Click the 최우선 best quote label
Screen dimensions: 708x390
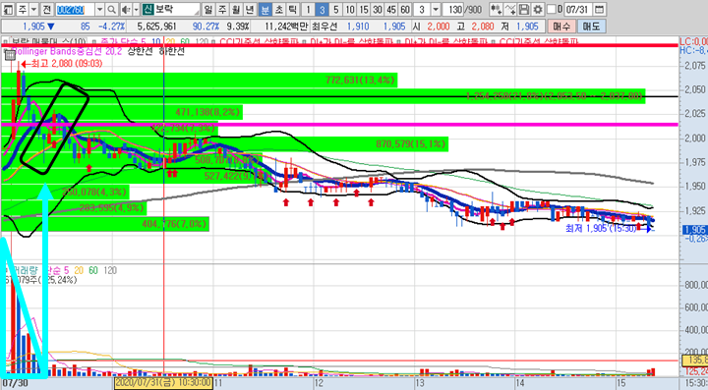[x=325, y=27]
